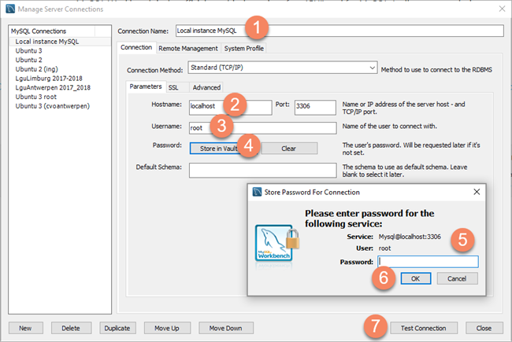Confirm the password with OK
The image size is (512, 342).
416,278
